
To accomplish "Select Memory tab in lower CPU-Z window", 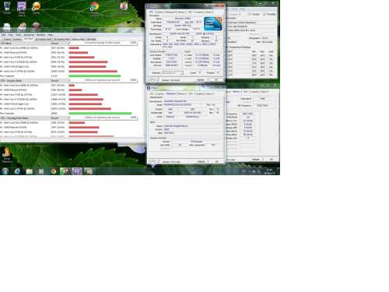I will (181, 93).
